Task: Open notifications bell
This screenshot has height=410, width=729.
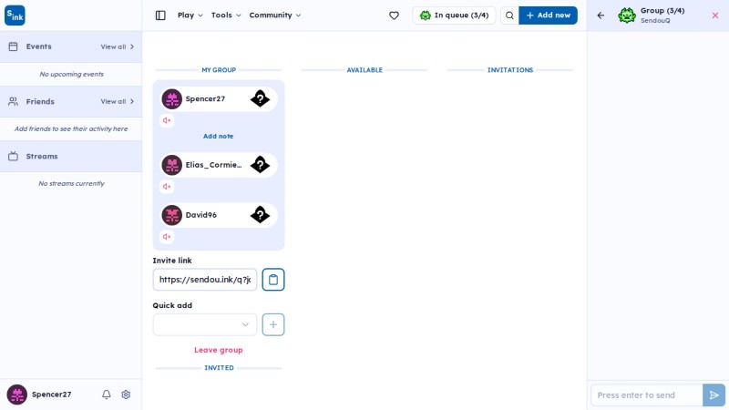Action: 107,395
